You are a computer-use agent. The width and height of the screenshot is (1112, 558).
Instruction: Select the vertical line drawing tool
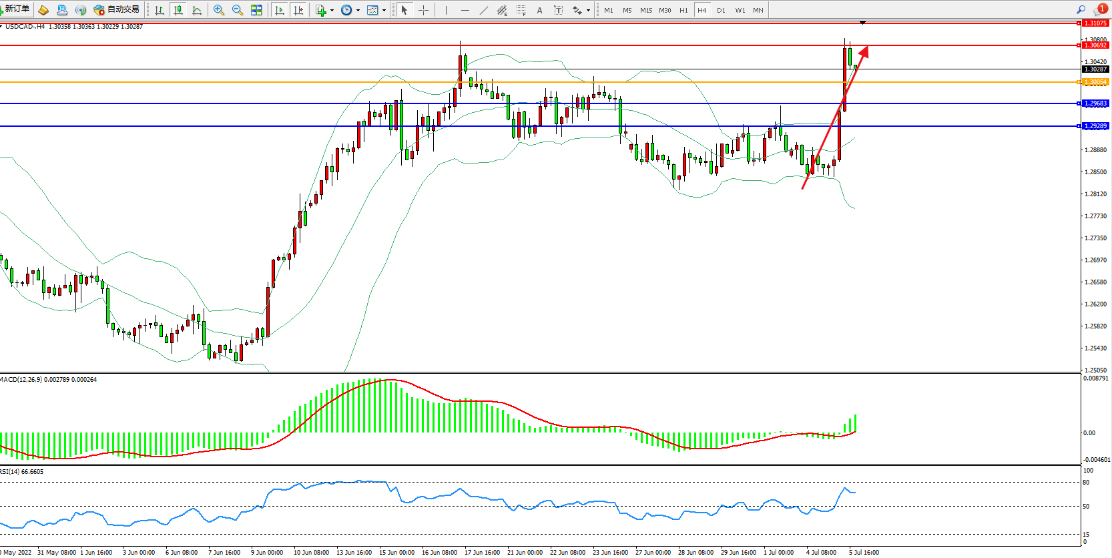coord(446,10)
